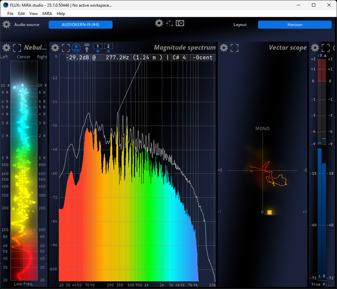The width and height of the screenshot is (337, 289).
Task: Close the MiRA studio window
Action: coord(329,5)
